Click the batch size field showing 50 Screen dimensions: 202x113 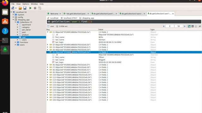[179, 26]
